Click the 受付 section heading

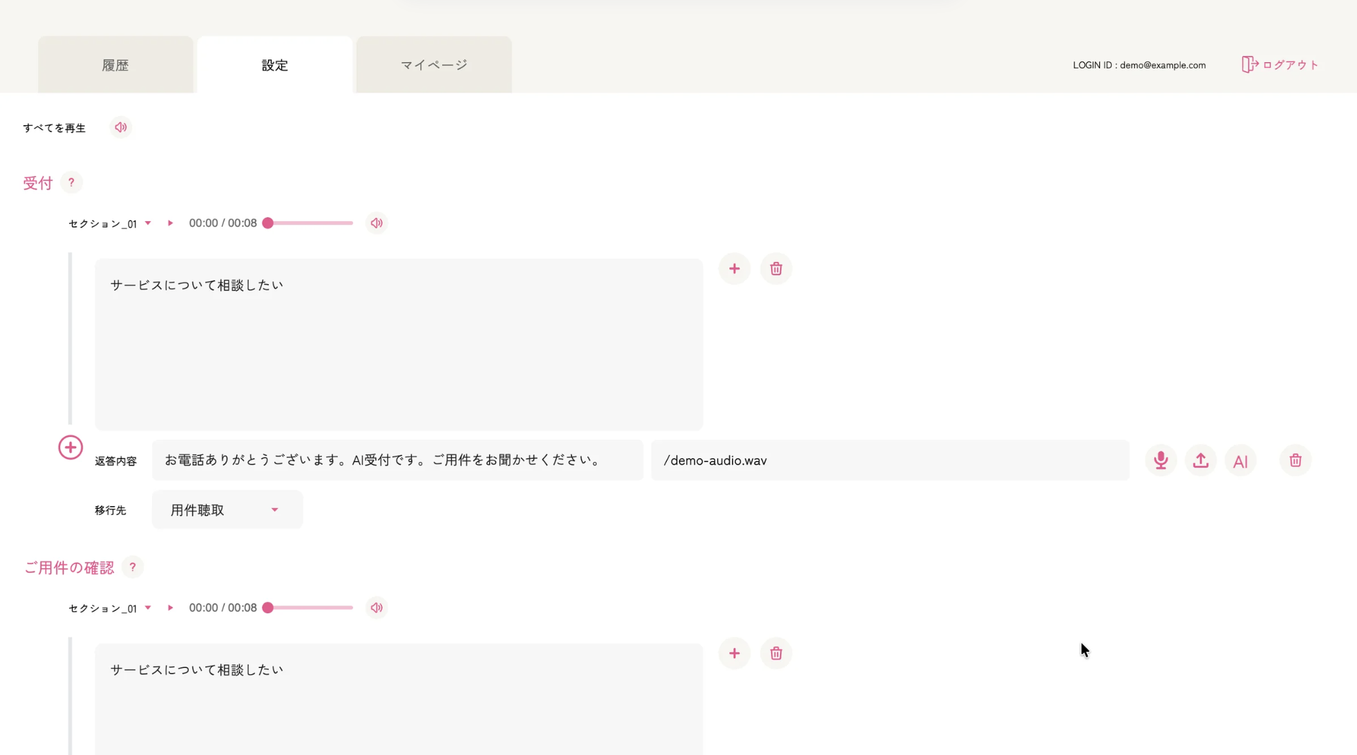pyautogui.click(x=38, y=183)
